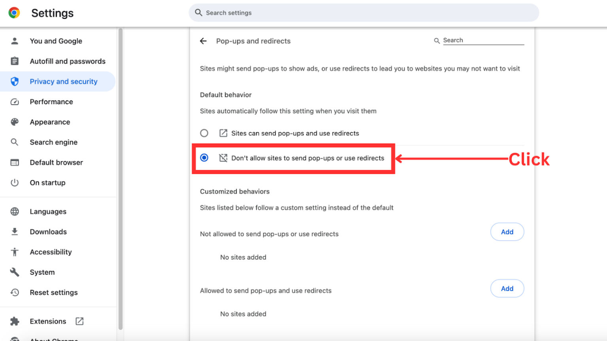Screen dimensions: 607x341
Task: Select radio for Don't allow sites pop-ups
Action: [x=204, y=158]
